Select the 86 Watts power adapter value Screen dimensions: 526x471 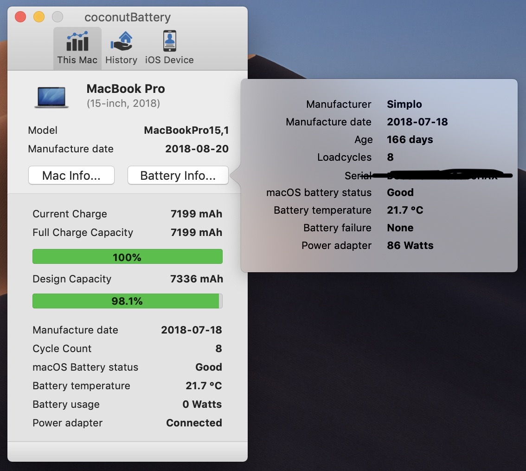click(410, 246)
